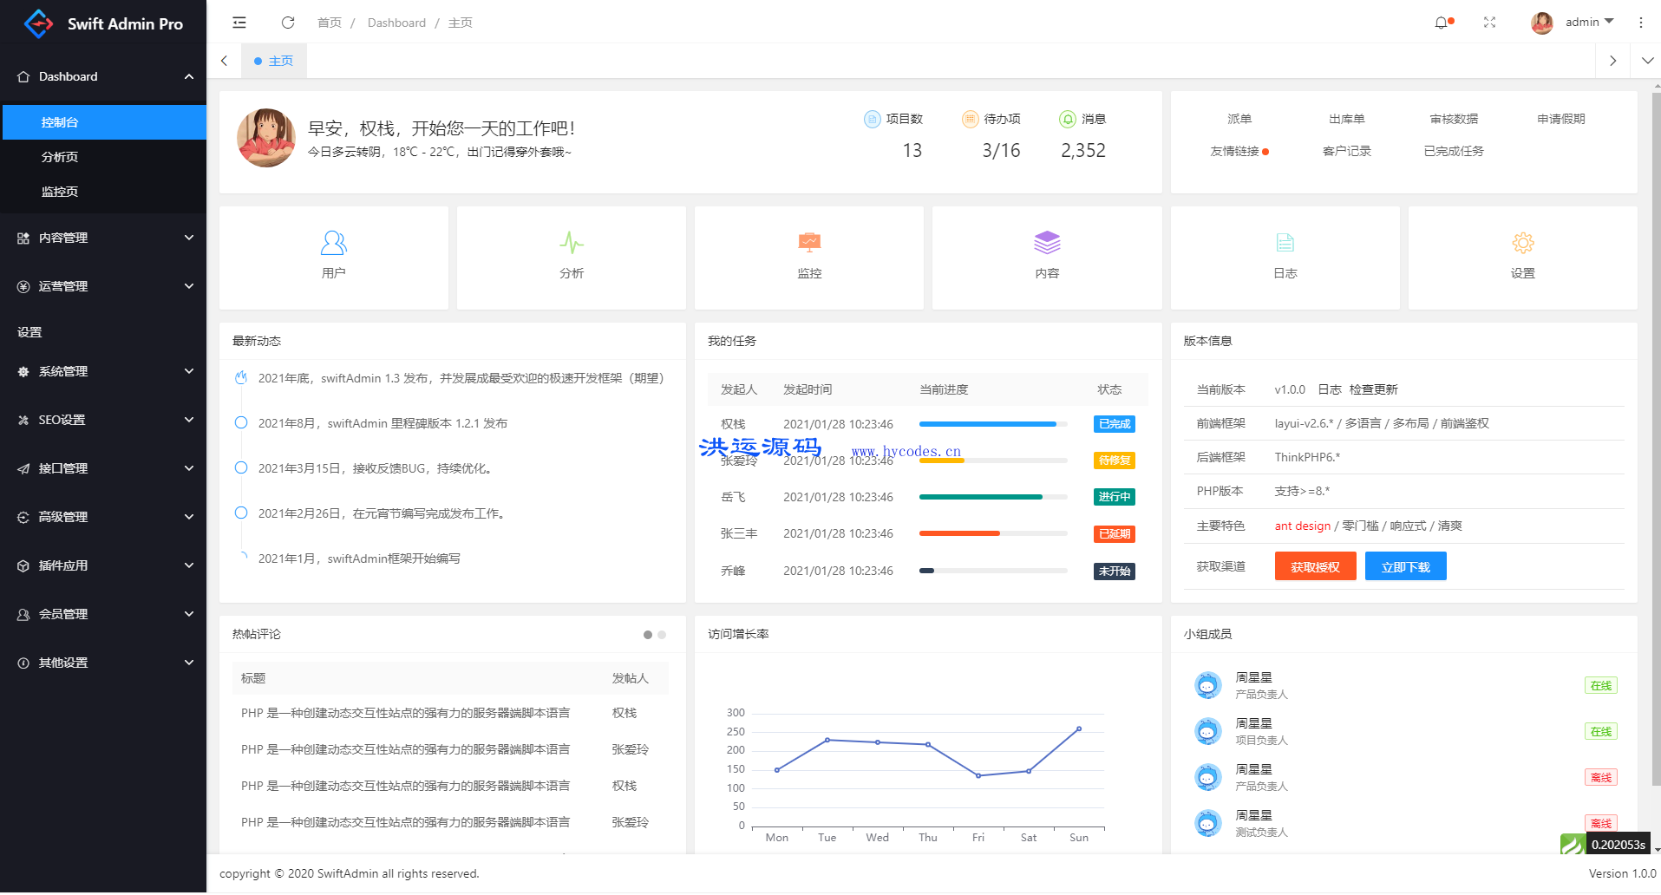1661x895 pixels.
Task: Enter fullscreen mode via expand icon
Action: tap(1489, 23)
